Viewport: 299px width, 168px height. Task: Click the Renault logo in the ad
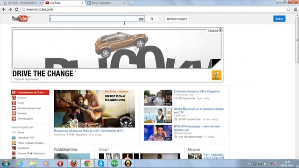coord(216,75)
